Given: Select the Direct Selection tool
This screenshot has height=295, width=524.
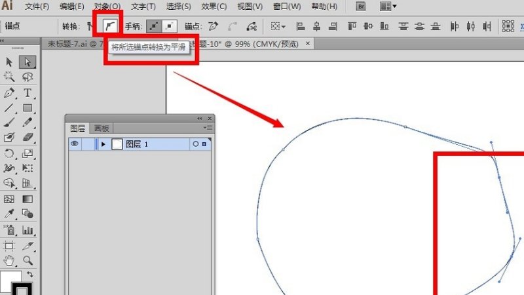Looking at the screenshot, I should pos(28,62).
